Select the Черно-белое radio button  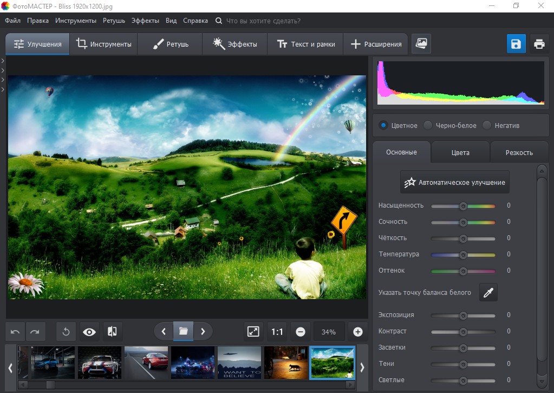[x=428, y=125]
